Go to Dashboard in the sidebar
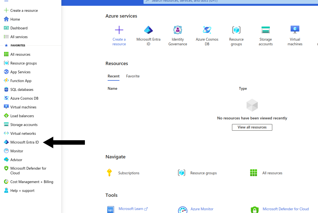318x213 pixels. [19, 28]
